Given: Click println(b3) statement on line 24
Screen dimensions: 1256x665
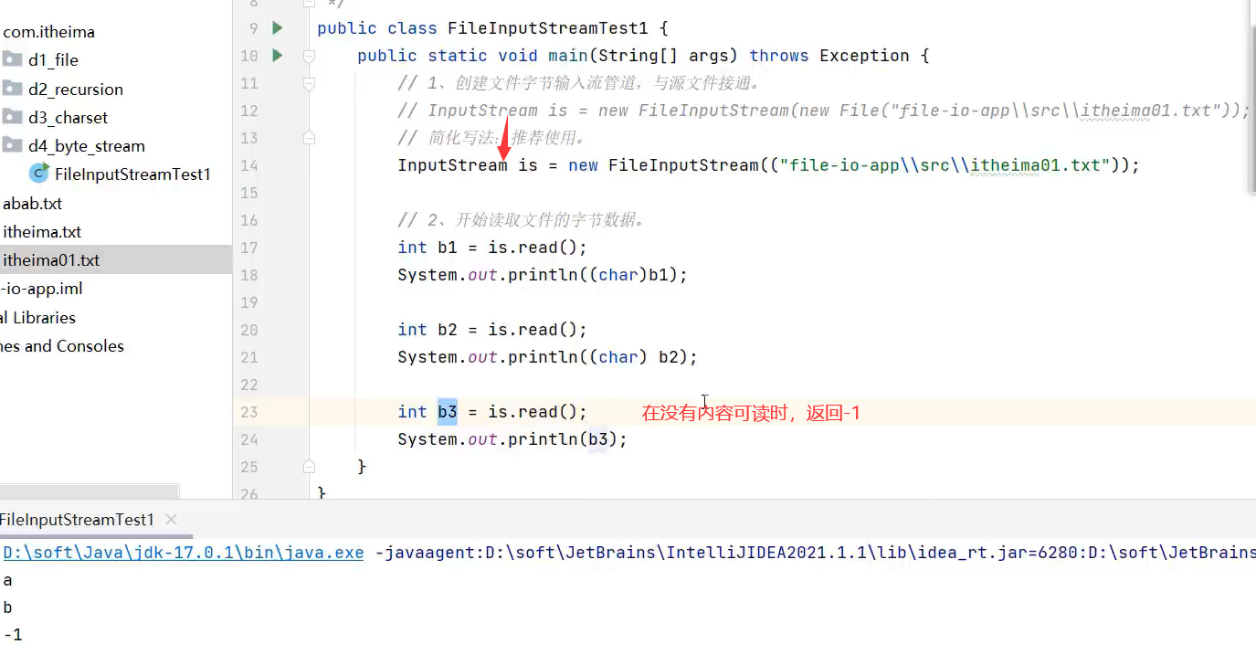Looking at the screenshot, I should (512, 439).
